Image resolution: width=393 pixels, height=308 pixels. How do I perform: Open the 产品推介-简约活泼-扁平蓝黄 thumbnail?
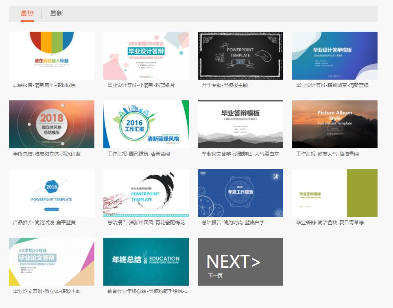(52, 193)
